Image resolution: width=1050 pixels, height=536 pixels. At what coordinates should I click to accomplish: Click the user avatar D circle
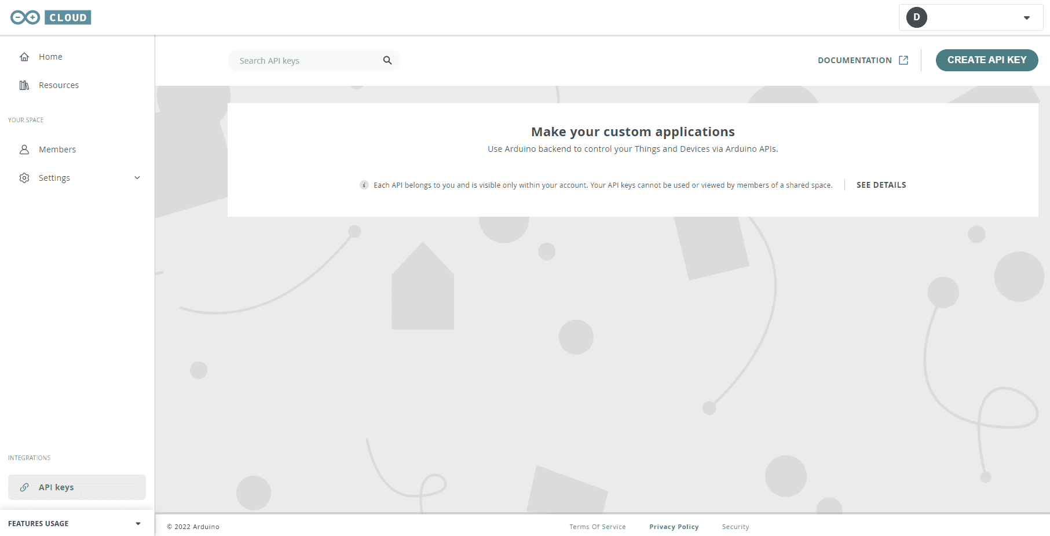[x=916, y=17]
